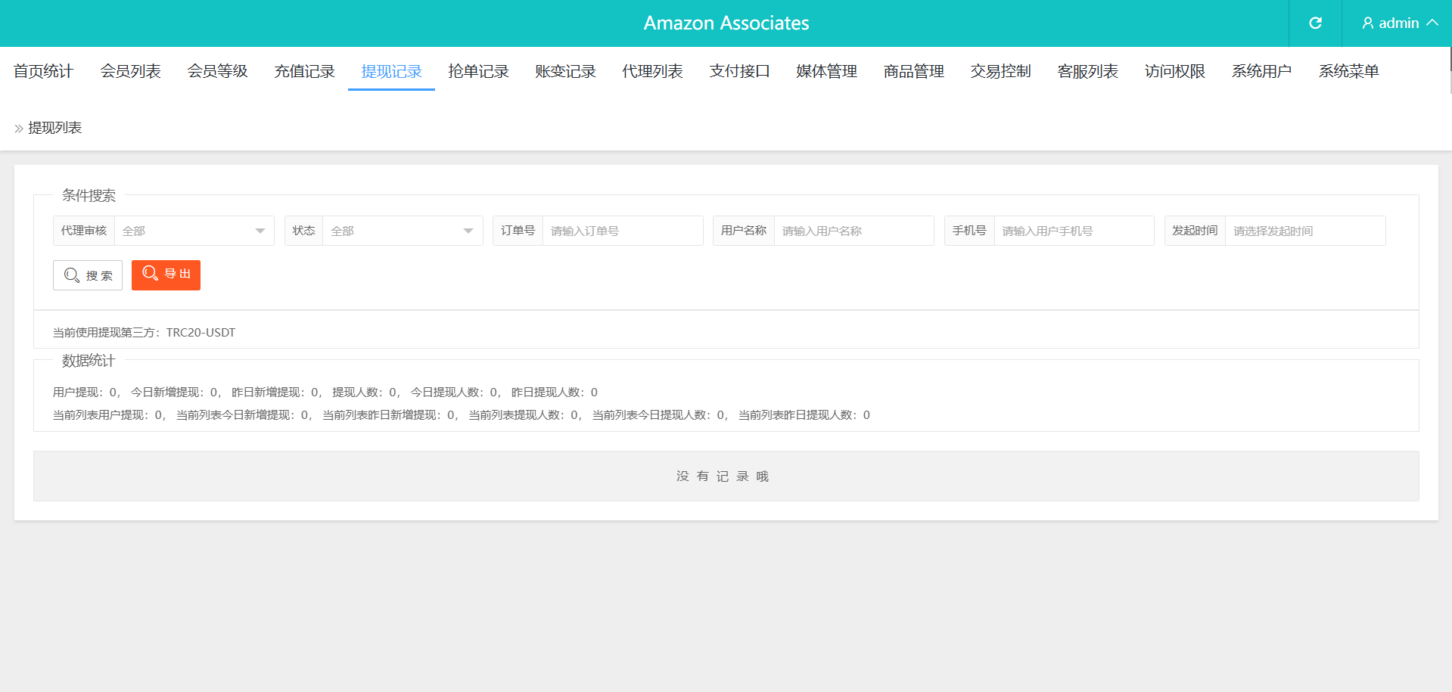Open the 媒体管理 tab
The height and width of the screenshot is (692, 1452).
[x=826, y=71]
